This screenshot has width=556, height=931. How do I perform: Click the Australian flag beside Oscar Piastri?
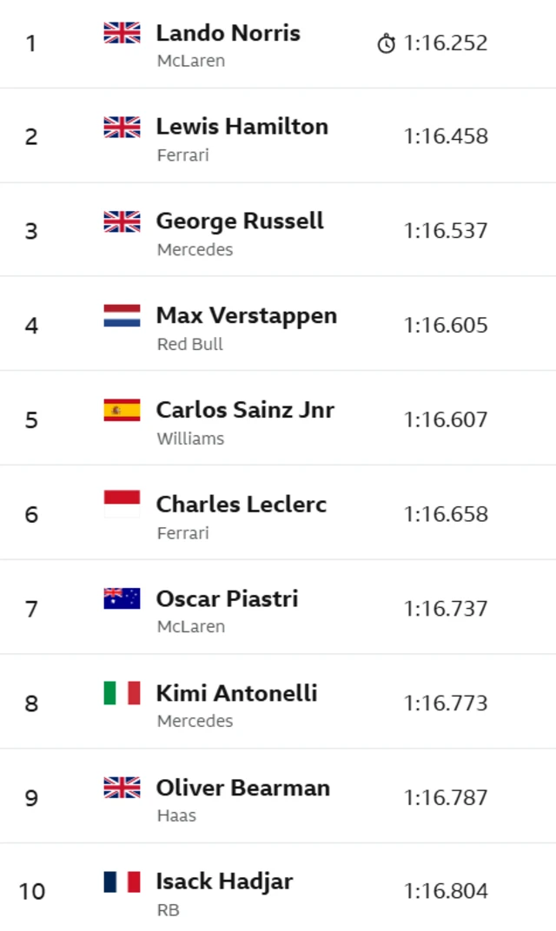[x=122, y=598]
